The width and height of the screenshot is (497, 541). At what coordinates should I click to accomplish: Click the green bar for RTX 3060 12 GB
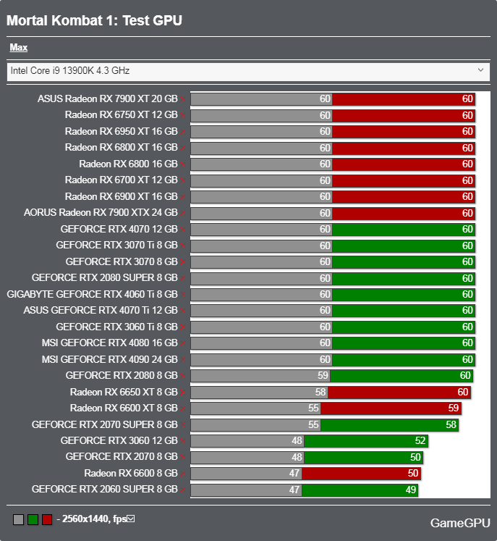[366, 441]
